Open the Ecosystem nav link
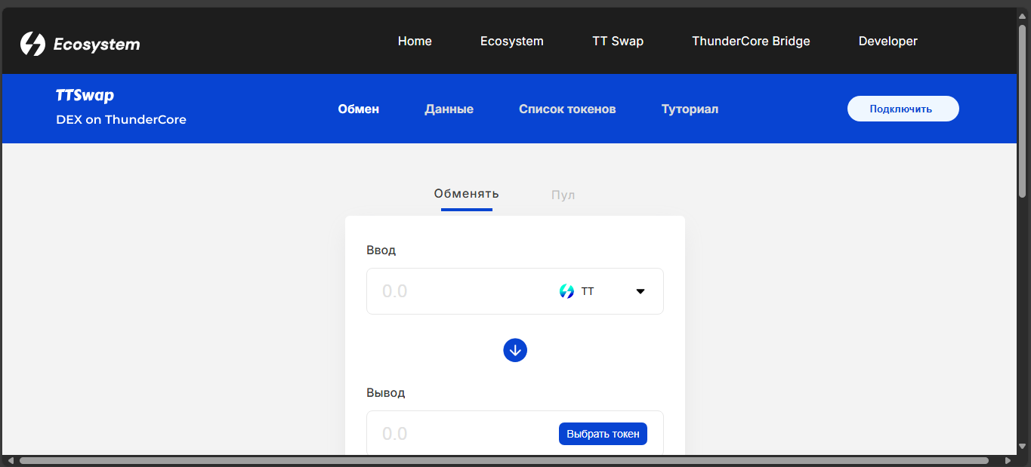The height and width of the screenshot is (467, 1031). pyautogui.click(x=512, y=41)
